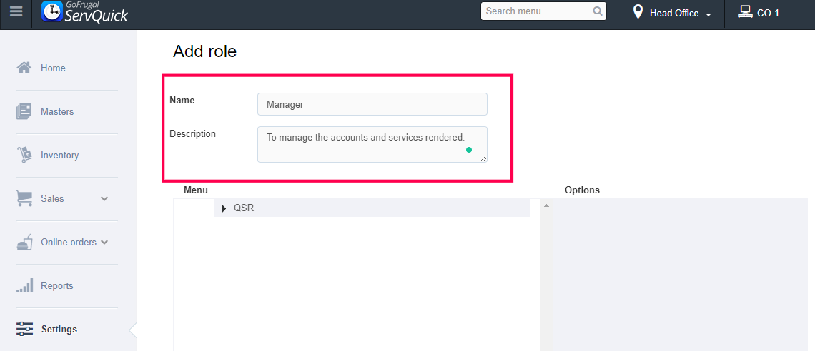Click the search magnifier icon
This screenshot has height=351, width=815.
pyautogui.click(x=598, y=11)
